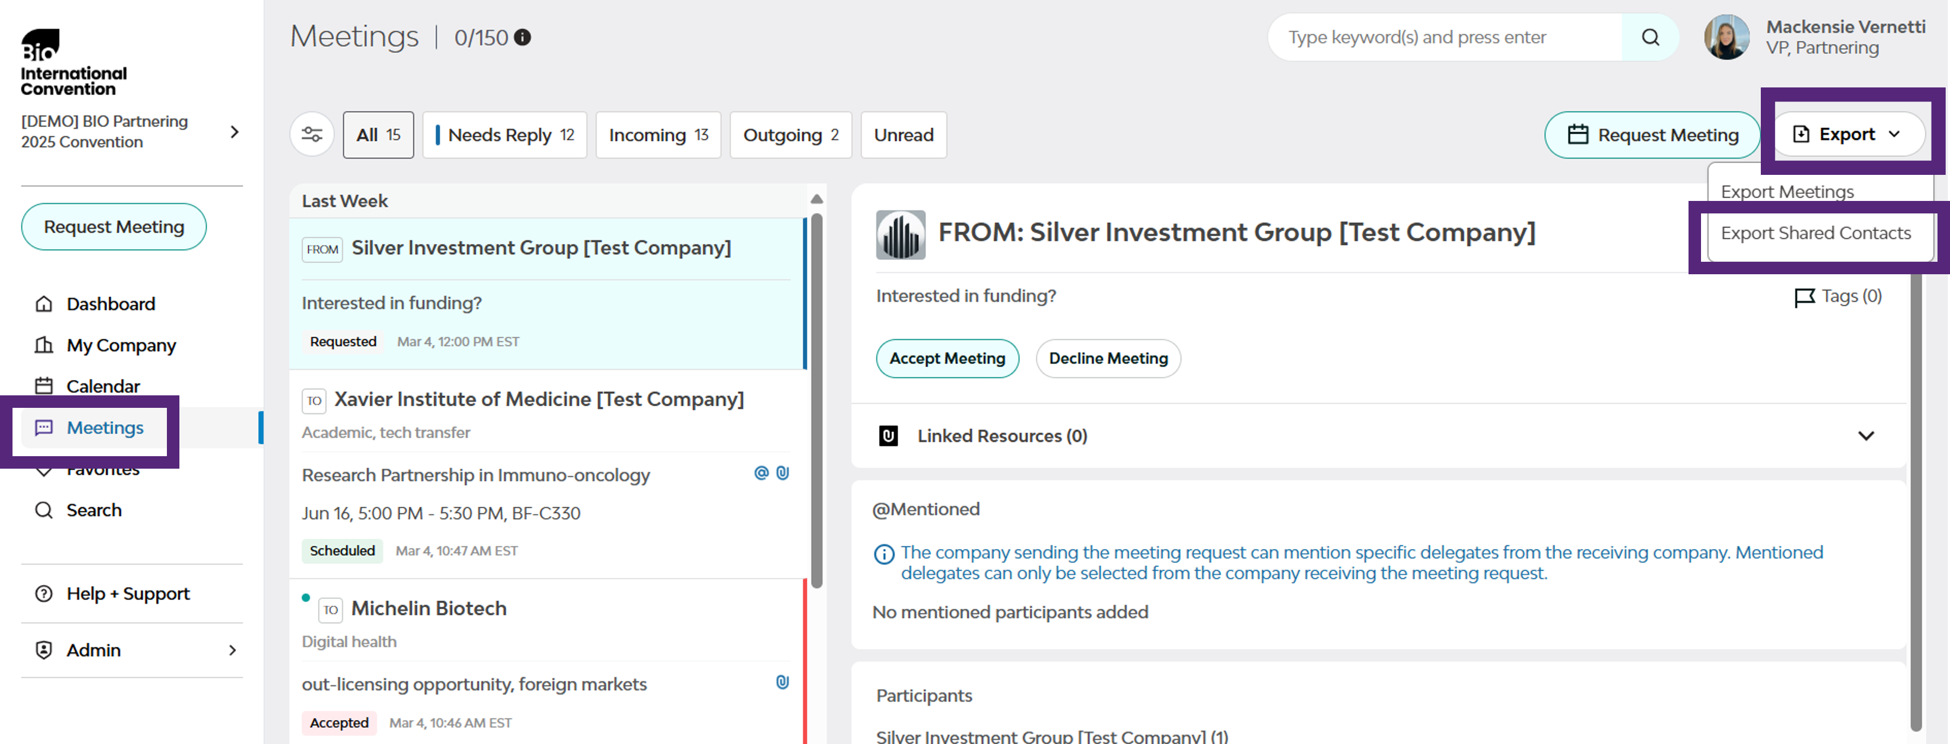Screen dimensions: 1950x744
Task: Open Tags (0) flag
Action: (x=1838, y=297)
